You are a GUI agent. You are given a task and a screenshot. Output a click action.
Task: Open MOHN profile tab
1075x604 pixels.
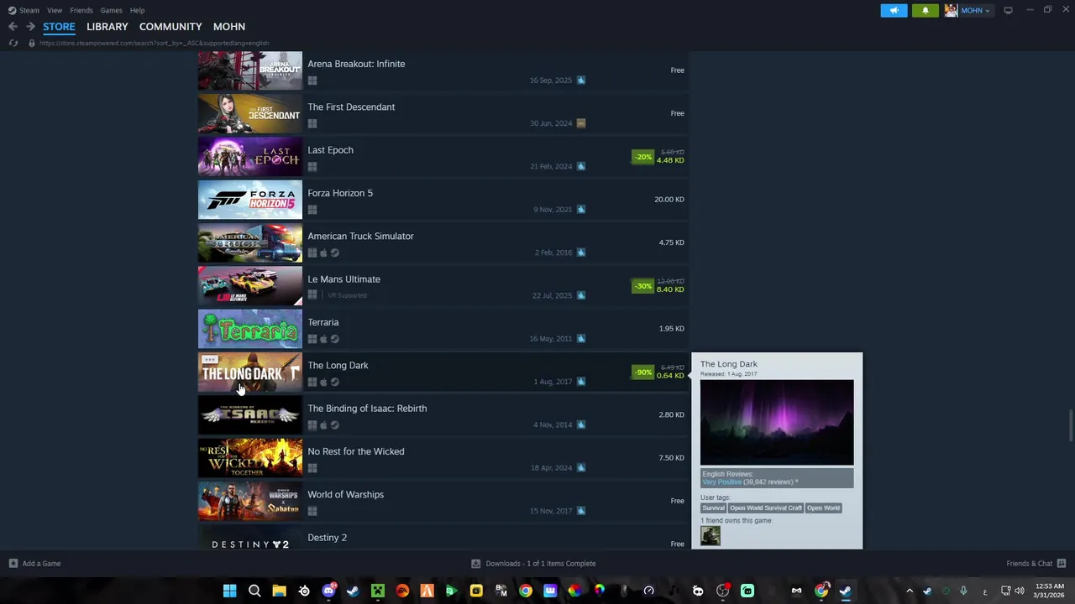pos(229,27)
